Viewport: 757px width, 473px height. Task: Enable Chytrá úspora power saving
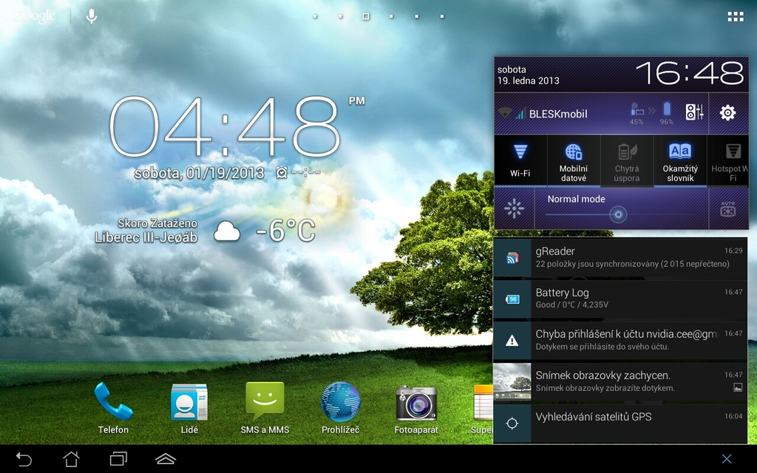click(627, 160)
